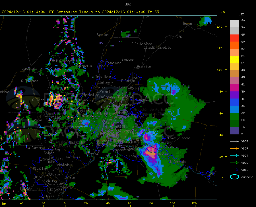Click the 'dBZ' title at the top
The width and height of the screenshot is (256, 207).
[128, 4]
